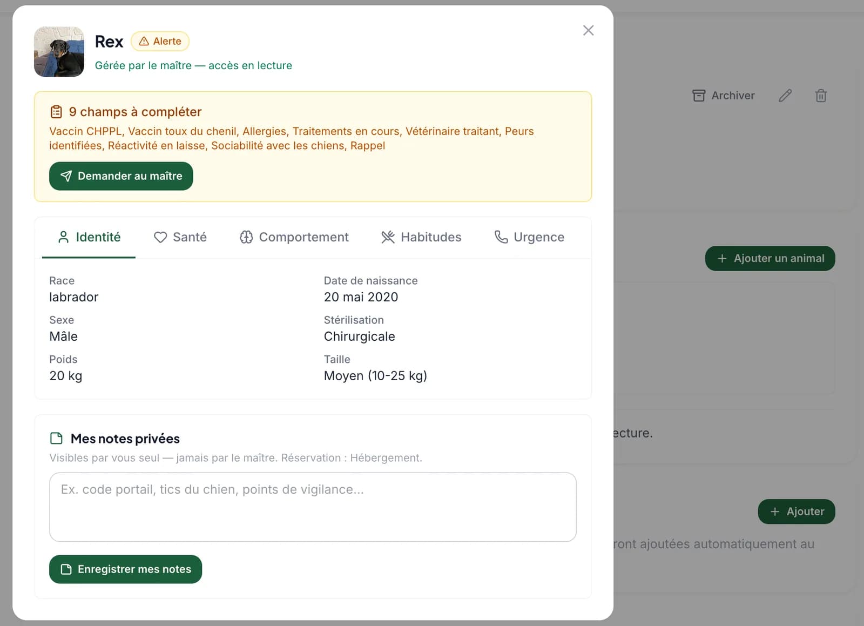Focus the private notes text area

[313, 507]
